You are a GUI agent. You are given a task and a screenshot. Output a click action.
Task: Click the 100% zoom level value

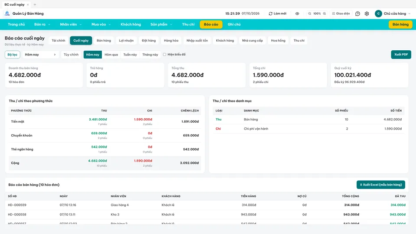(x=317, y=13)
